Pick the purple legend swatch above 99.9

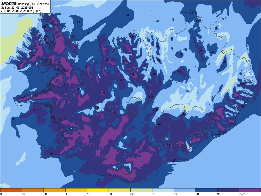tap(250, 190)
